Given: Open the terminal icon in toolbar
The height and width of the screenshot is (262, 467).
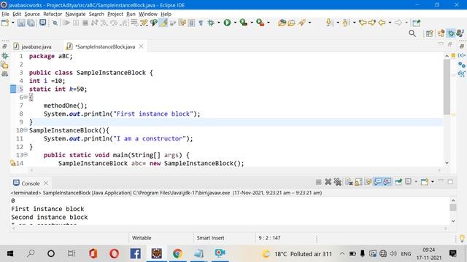Looking at the screenshot, I should [43, 23].
